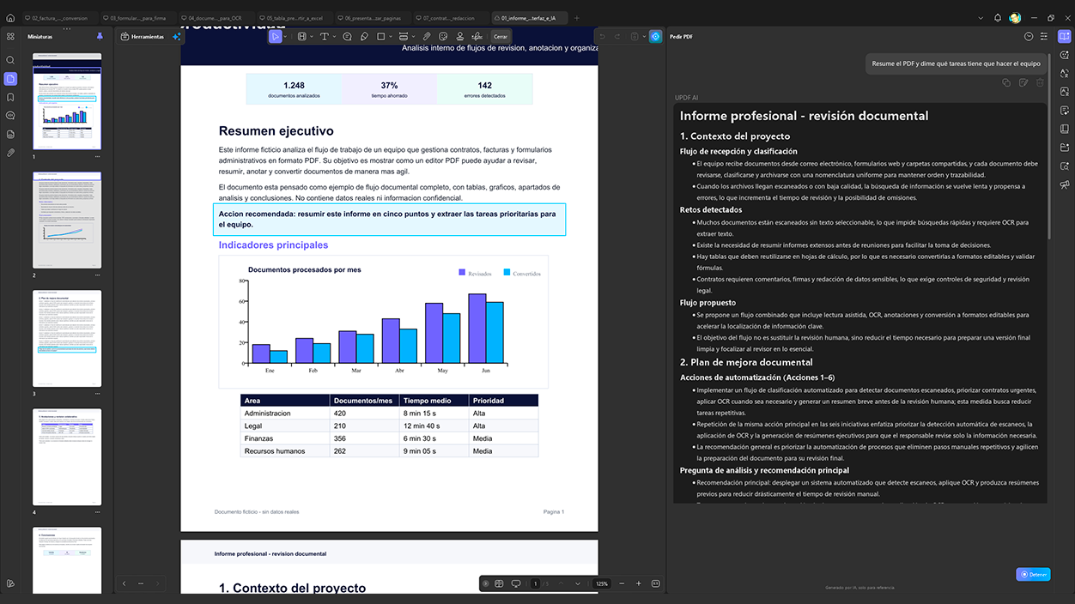The height and width of the screenshot is (604, 1075).
Task: Delete the chat prompt with trash icon
Action: tap(1040, 82)
